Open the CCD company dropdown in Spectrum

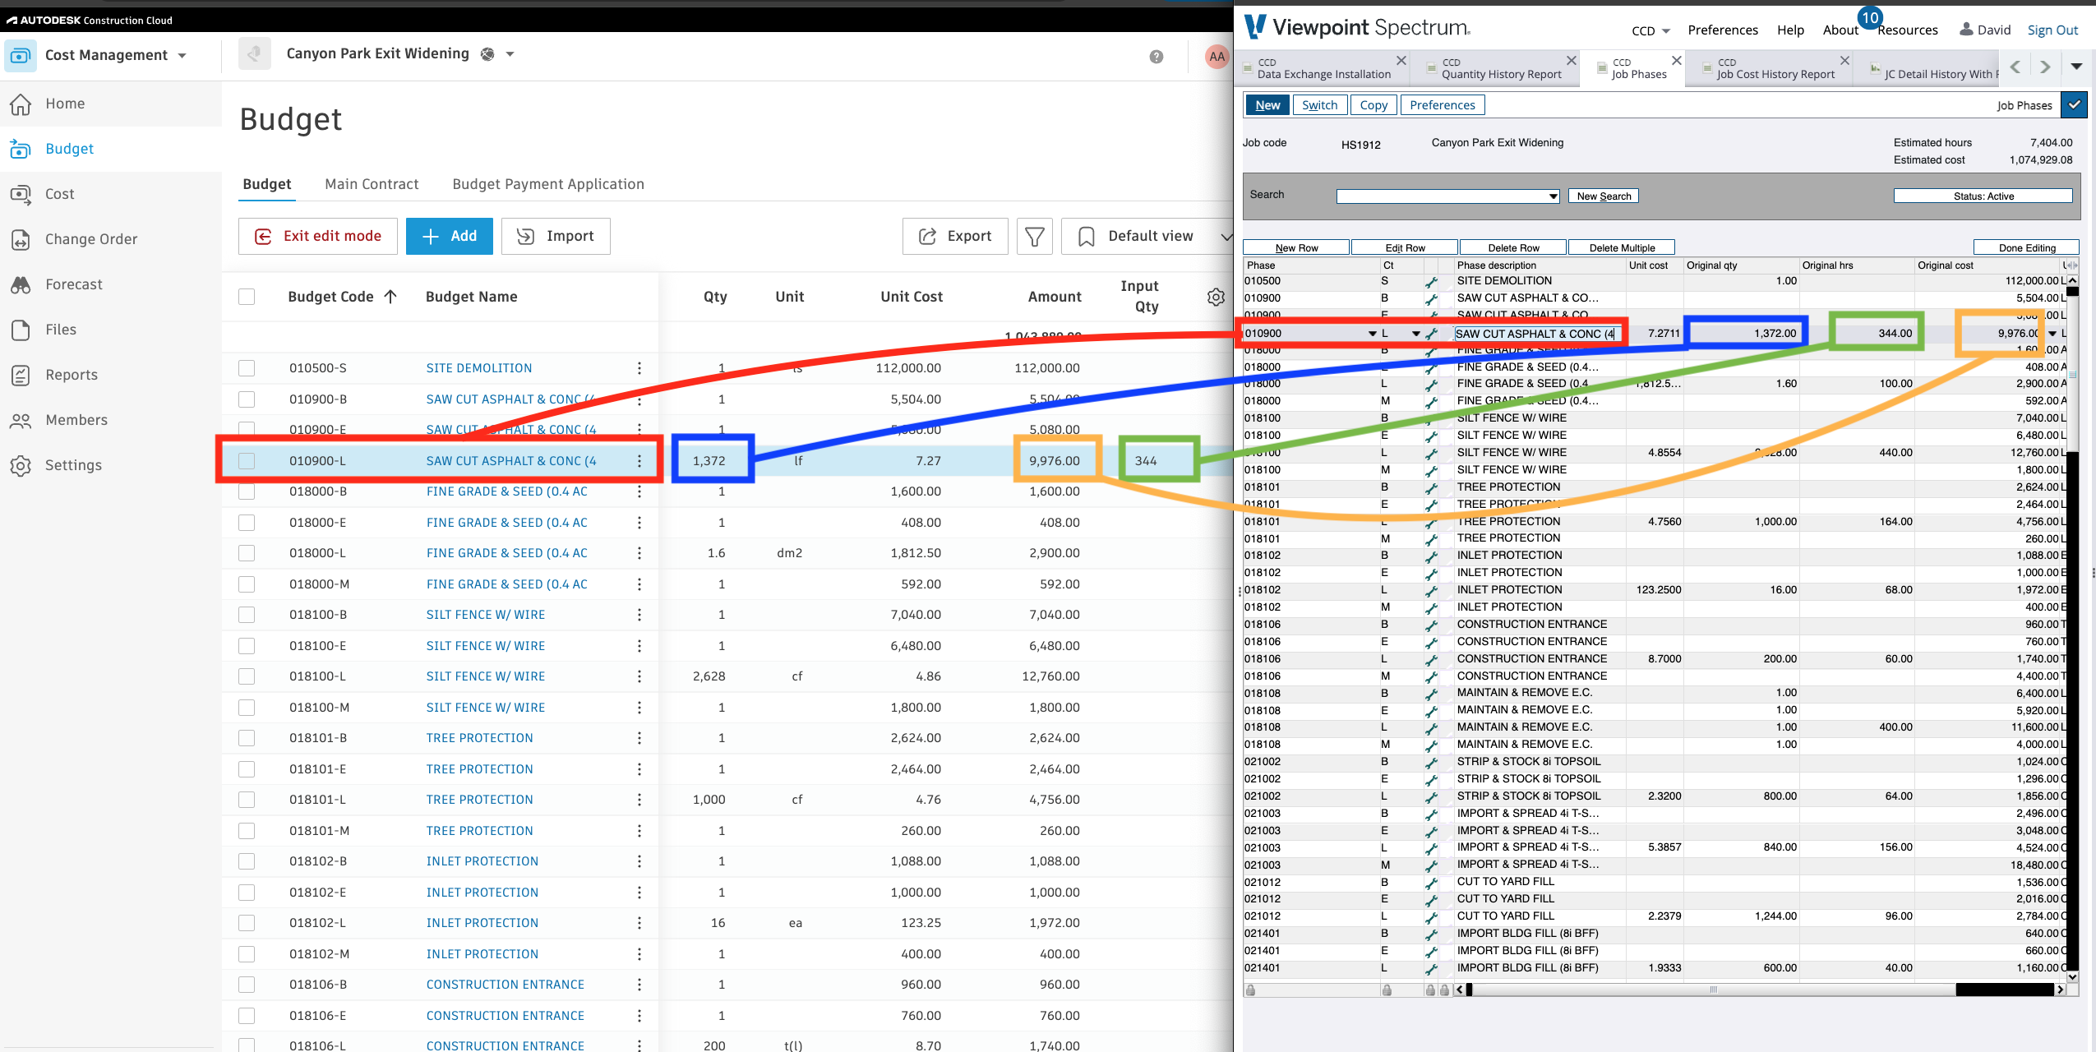click(1650, 30)
